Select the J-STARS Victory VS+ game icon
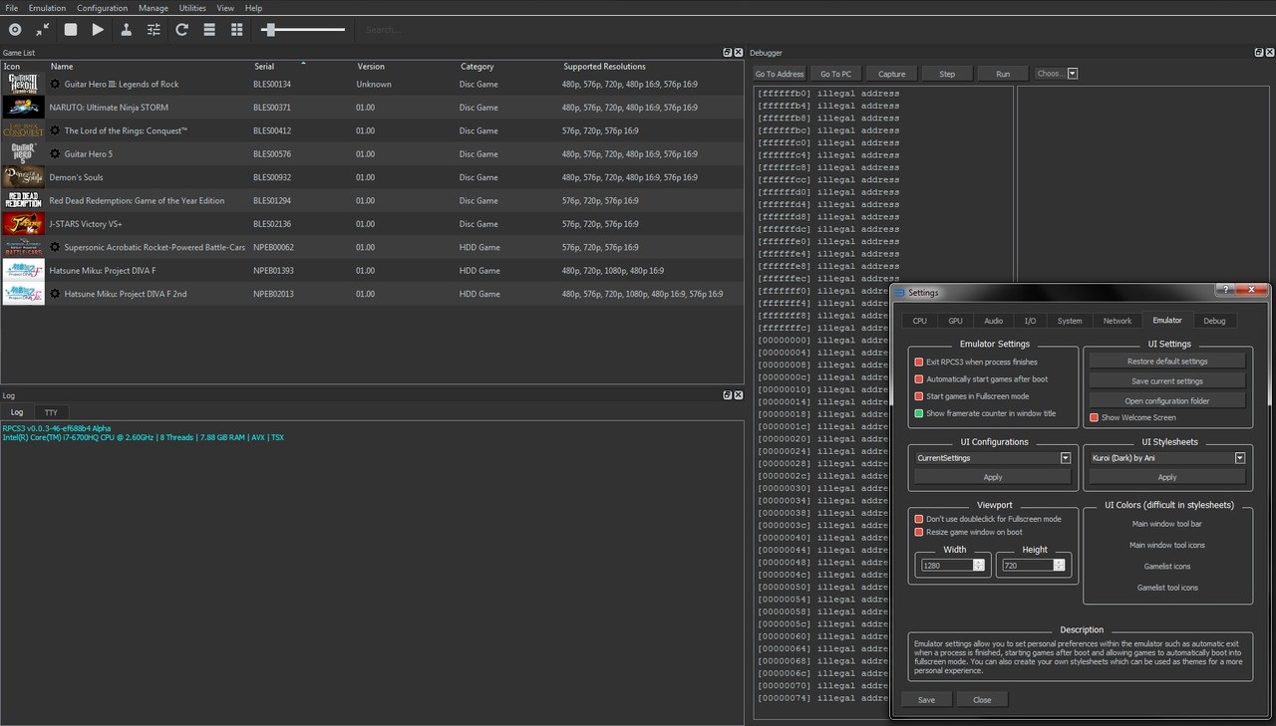This screenshot has width=1276, height=726. (x=23, y=224)
